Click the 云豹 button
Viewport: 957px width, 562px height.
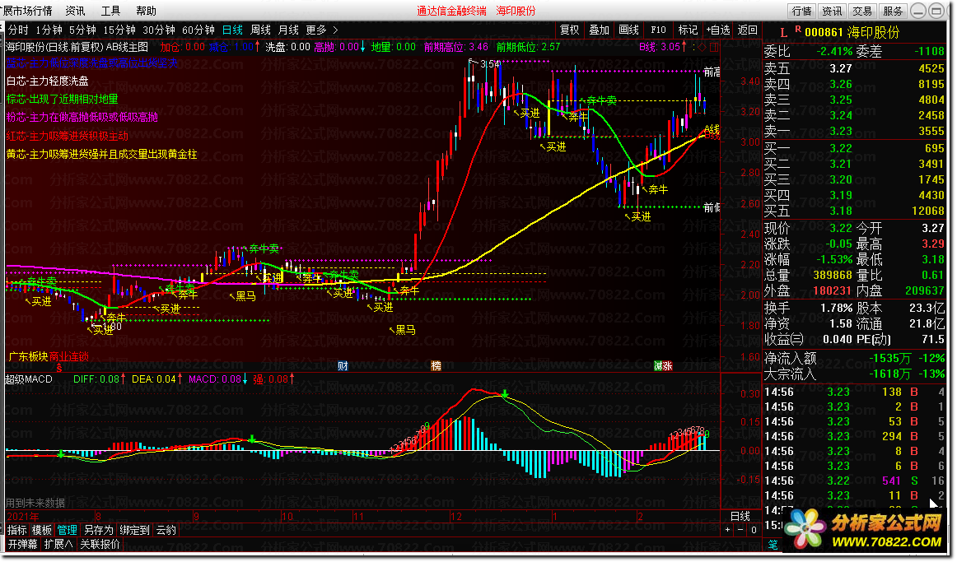[166, 530]
